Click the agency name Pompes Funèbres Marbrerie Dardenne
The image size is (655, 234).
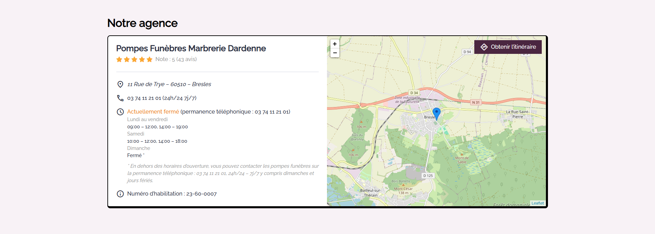(x=191, y=48)
